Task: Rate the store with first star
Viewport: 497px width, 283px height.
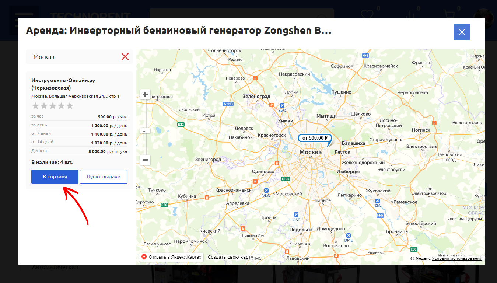Action: coord(35,106)
